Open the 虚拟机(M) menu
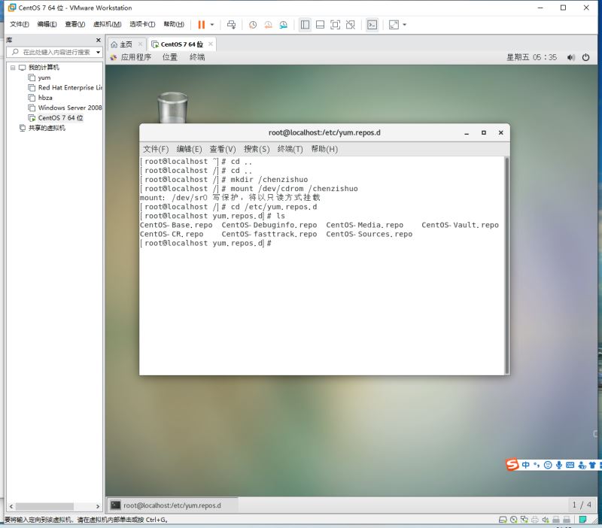Screen dimensions: 602x528 108,25
